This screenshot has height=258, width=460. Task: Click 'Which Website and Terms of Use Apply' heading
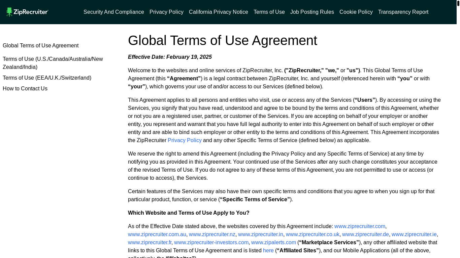coord(189,213)
